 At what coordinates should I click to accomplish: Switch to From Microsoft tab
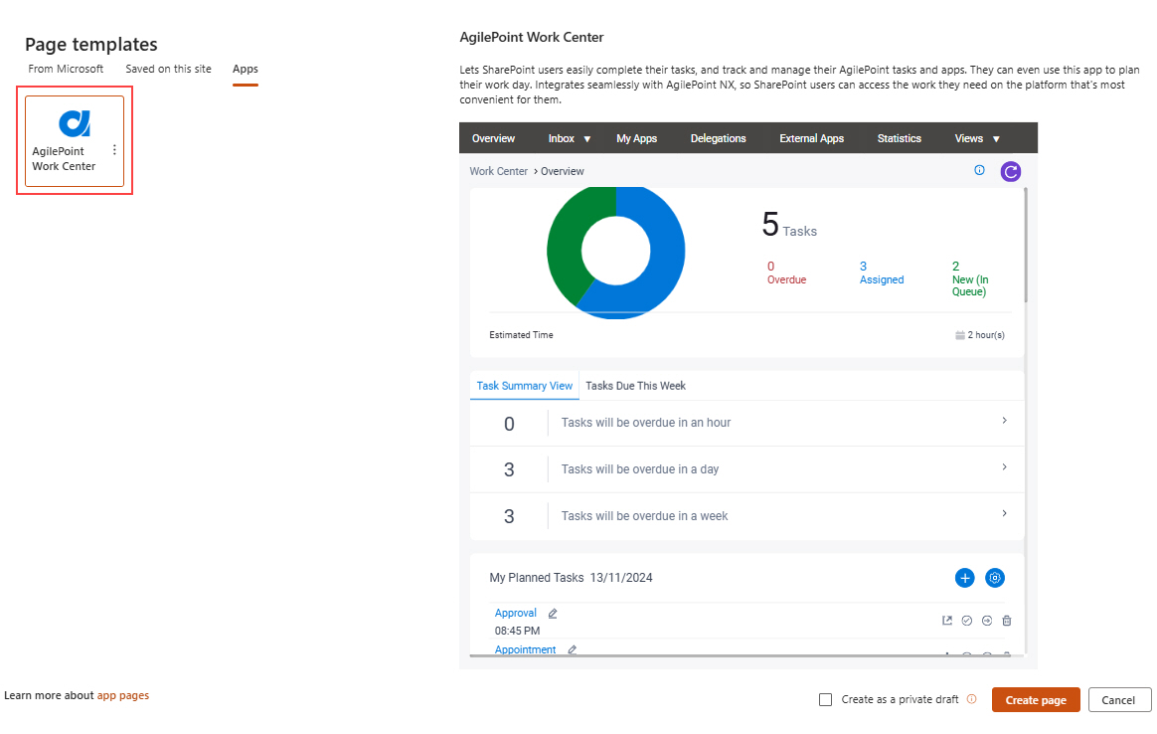point(66,69)
